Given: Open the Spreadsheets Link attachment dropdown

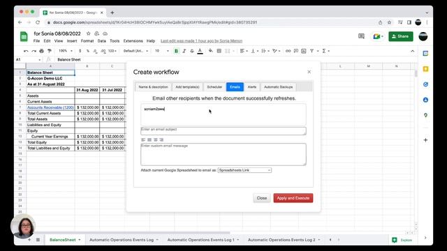Looking at the screenshot, I should pyautogui.click(x=244, y=170).
